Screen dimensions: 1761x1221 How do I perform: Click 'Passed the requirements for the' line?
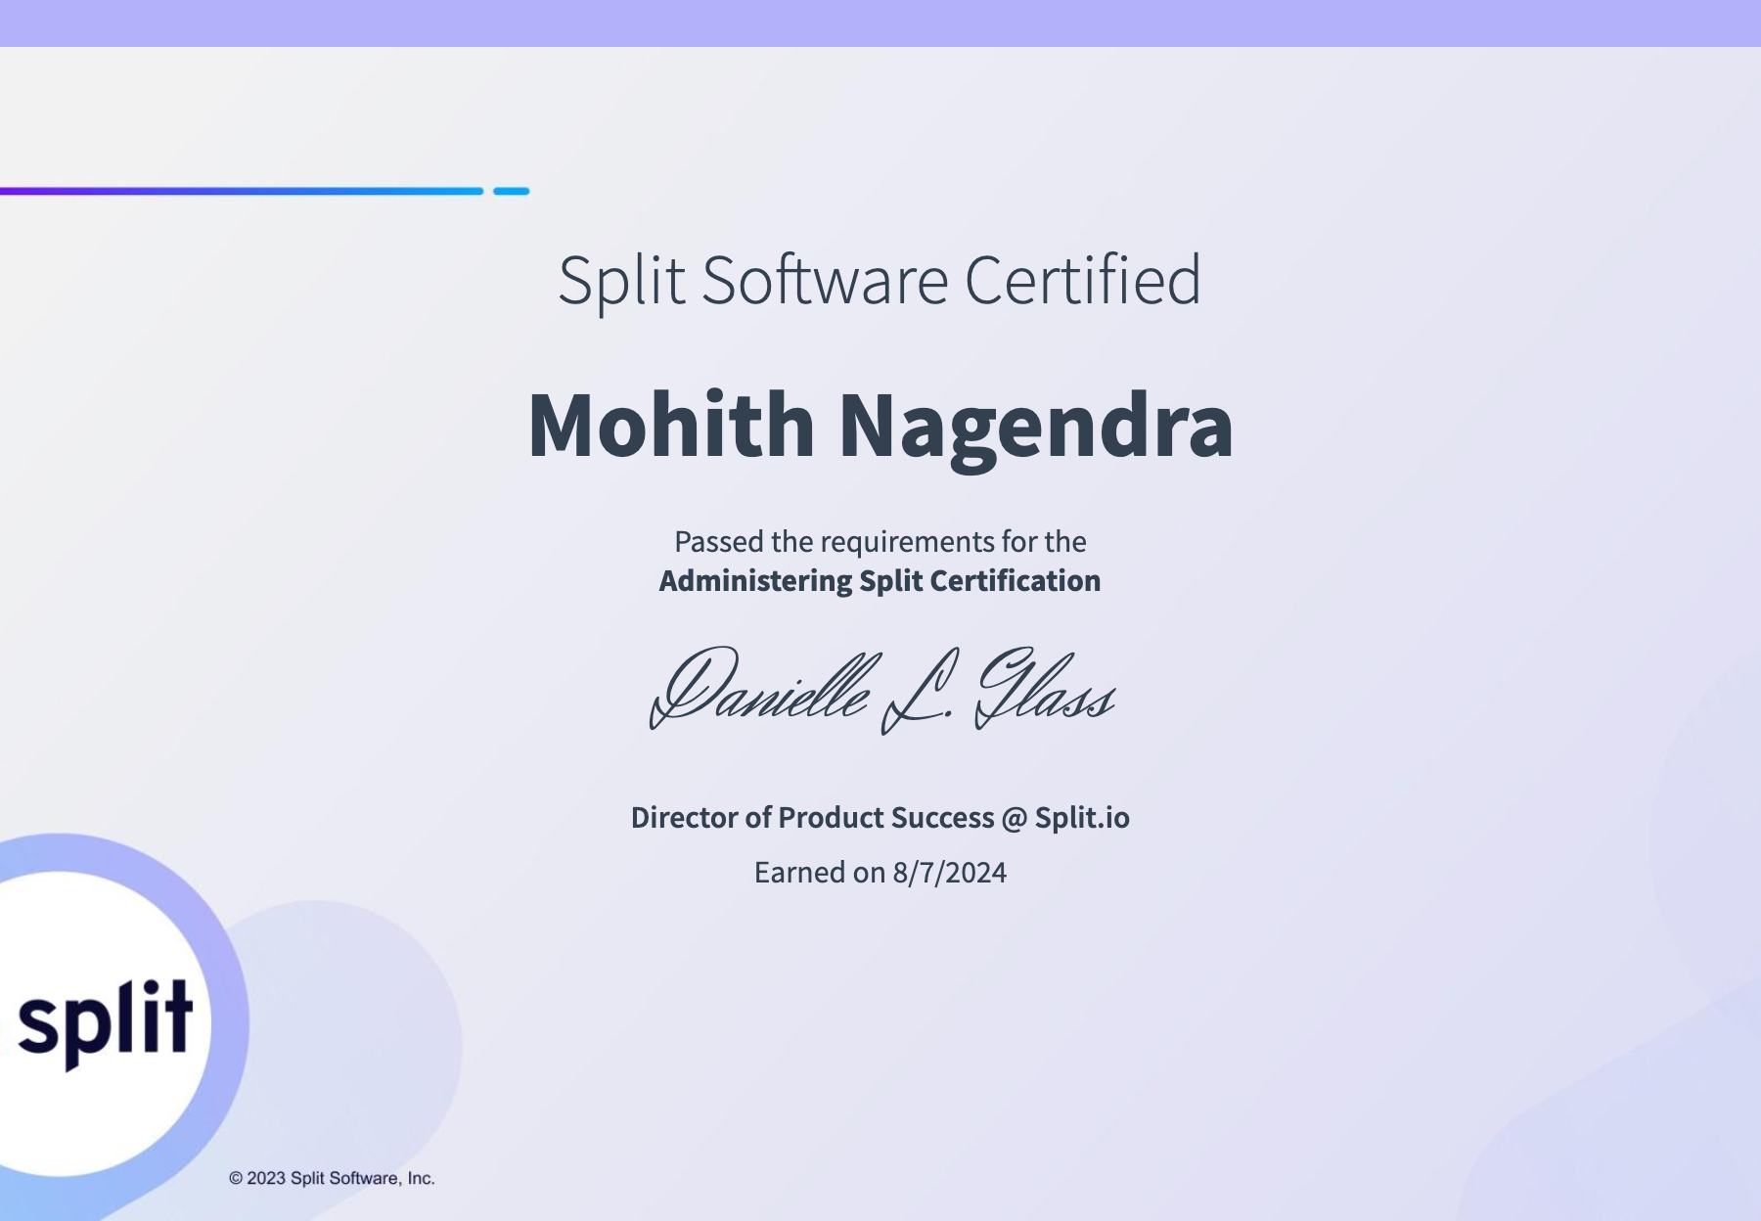(x=880, y=541)
